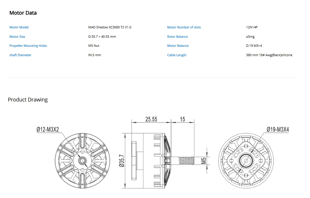This screenshot has height=198, width=310.
Task: Select the 'Cable Length' label
Action: click(x=177, y=55)
